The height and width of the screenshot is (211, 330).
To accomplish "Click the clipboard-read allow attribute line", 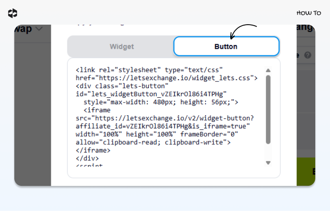I will click(153, 142).
